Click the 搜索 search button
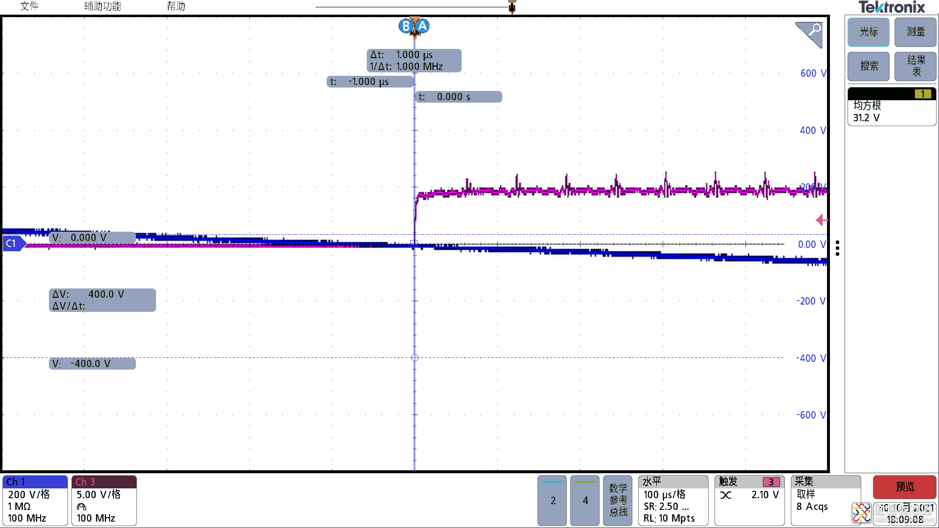This screenshot has width=939, height=528. click(x=869, y=66)
